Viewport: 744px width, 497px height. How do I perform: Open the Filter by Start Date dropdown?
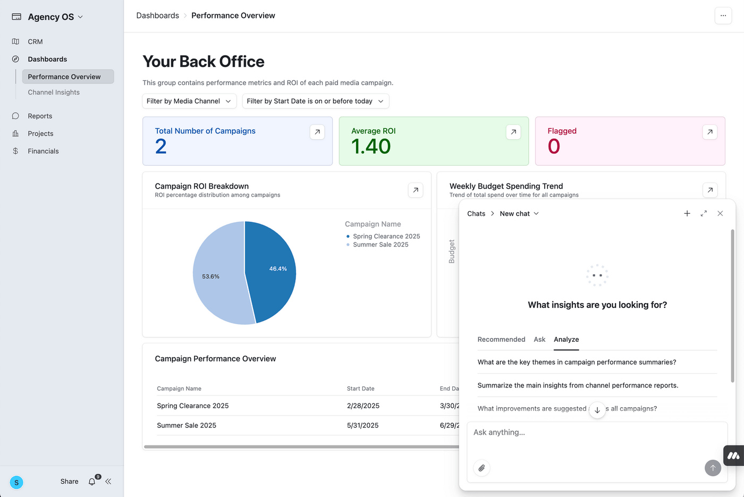tap(315, 101)
